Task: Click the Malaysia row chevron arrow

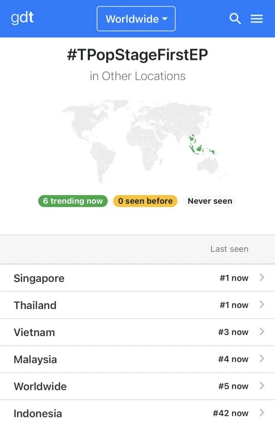Action: click(x=262, y=359)
